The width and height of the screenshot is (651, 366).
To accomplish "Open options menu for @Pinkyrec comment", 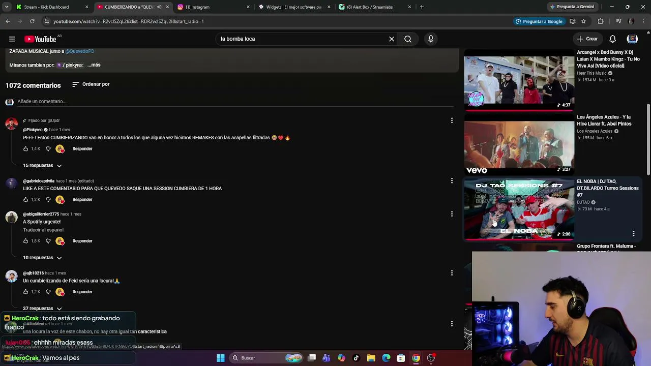I will point(452,120).
